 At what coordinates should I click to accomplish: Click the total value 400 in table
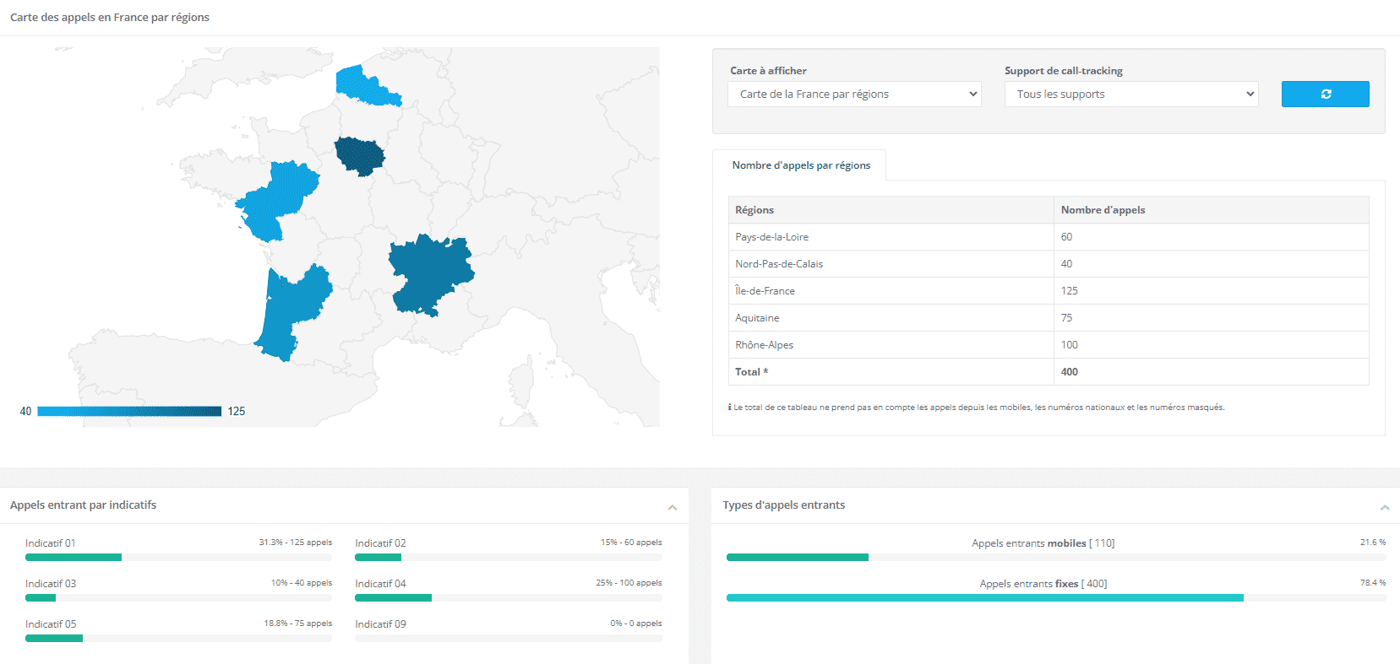click(1070, 372)
